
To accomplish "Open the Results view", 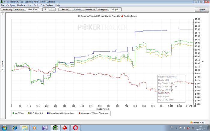I will pyautogui.click(x=65, y=10).
